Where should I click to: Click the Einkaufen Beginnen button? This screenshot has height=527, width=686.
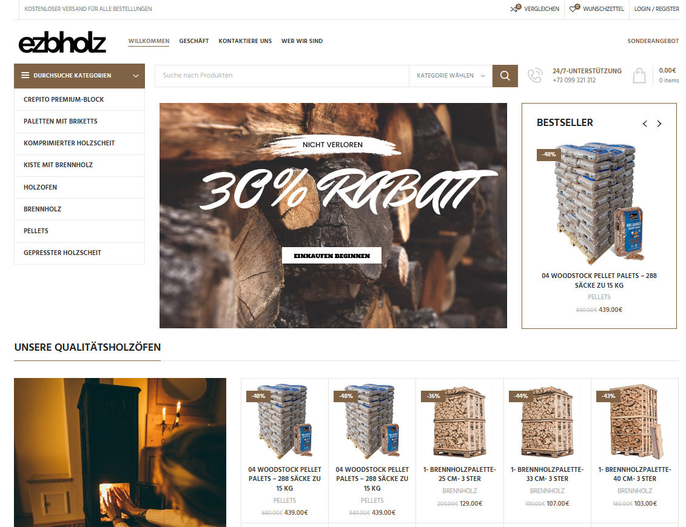coord(332,256)
